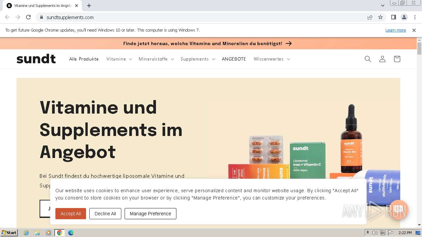Open Manage Preference cookie settings
The height and width of the screenshot is (237, 422).
150,214
